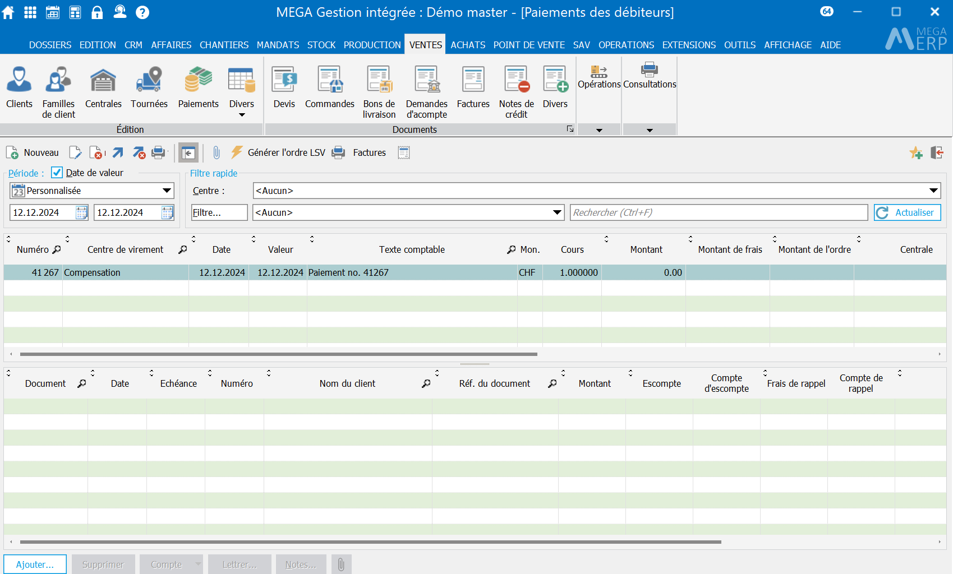Image resolution: width=953 pixels, height=574 pixels.
Task: Expand the Consultations dropdown arrow
Action: pyautogui.click(x=650, y=130)
